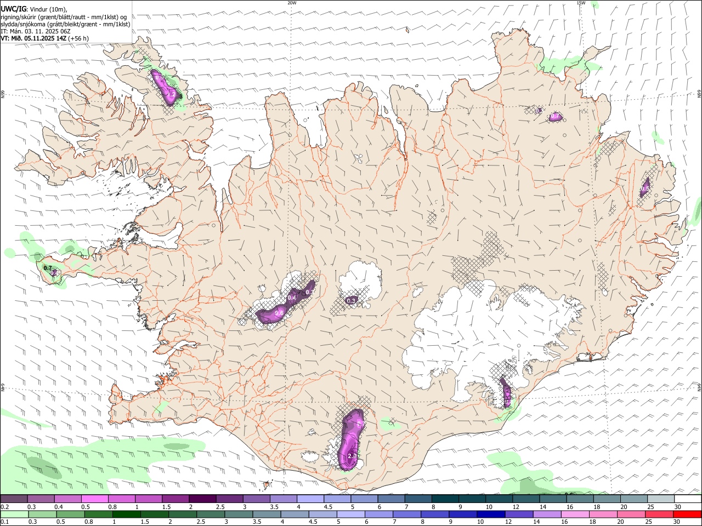Pick the palest green 0.1 rain legend swatch
Image resolution: width=702 pixels, height=526 pixels.
click(x=14, y=514)
